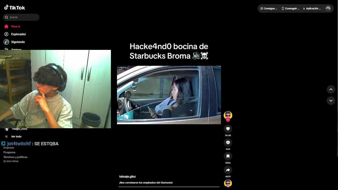This screenshot has width=338, height=190.
Task: Click the 78.3K like count
Action: tap(228, 135)
